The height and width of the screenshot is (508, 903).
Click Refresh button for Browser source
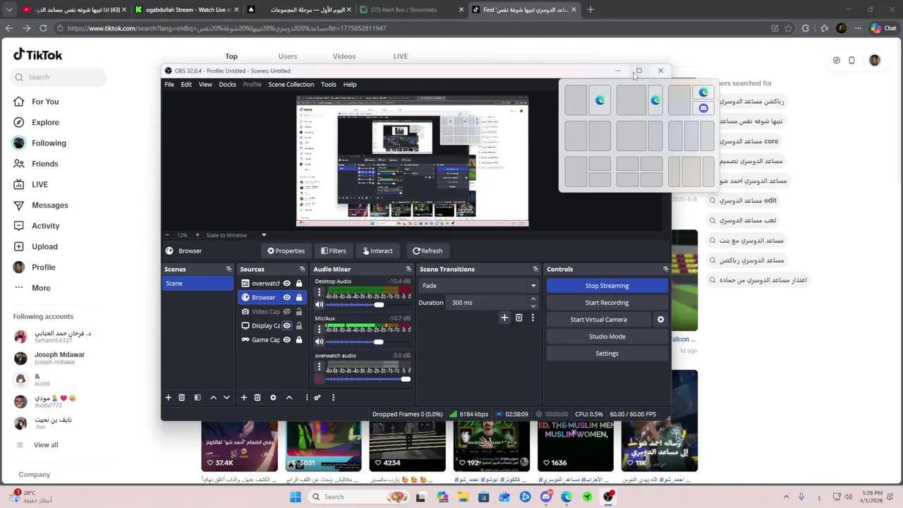click(x=428, y=250)
